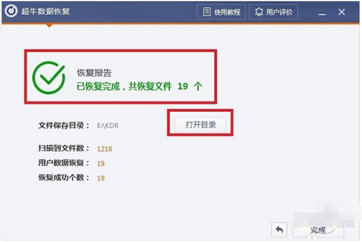Close the 超牛数据恢复 window
The height and width of the screenshot is (242, 362).
pos(342,12)
